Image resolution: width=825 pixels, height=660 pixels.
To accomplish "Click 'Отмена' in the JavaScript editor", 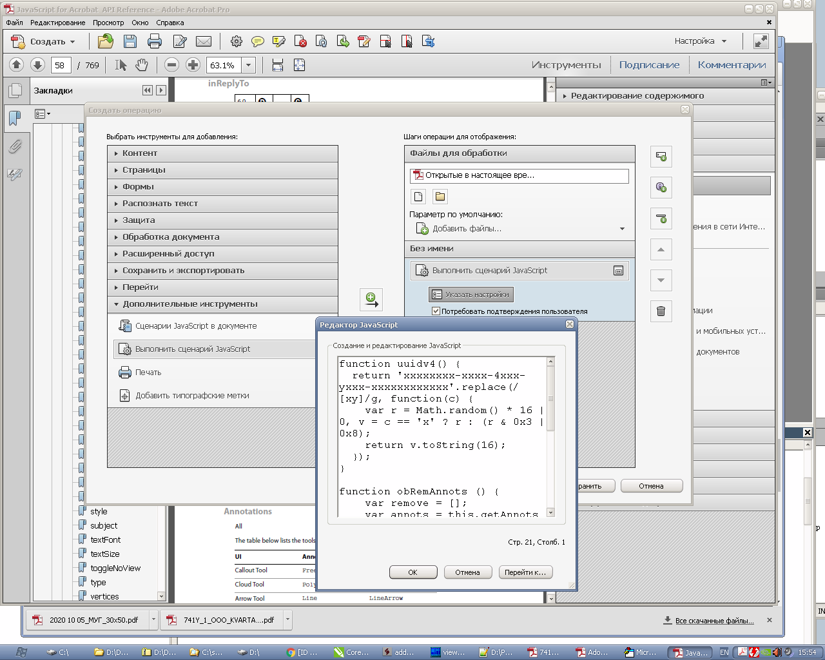I will tap(468, 572).
